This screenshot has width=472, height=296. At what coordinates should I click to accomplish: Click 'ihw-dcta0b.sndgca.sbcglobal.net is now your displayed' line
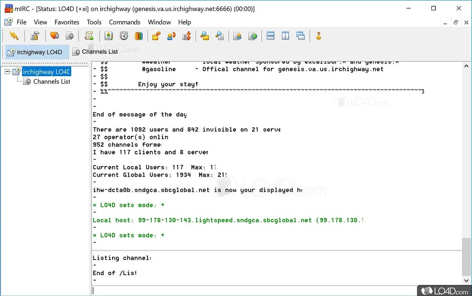197,190
